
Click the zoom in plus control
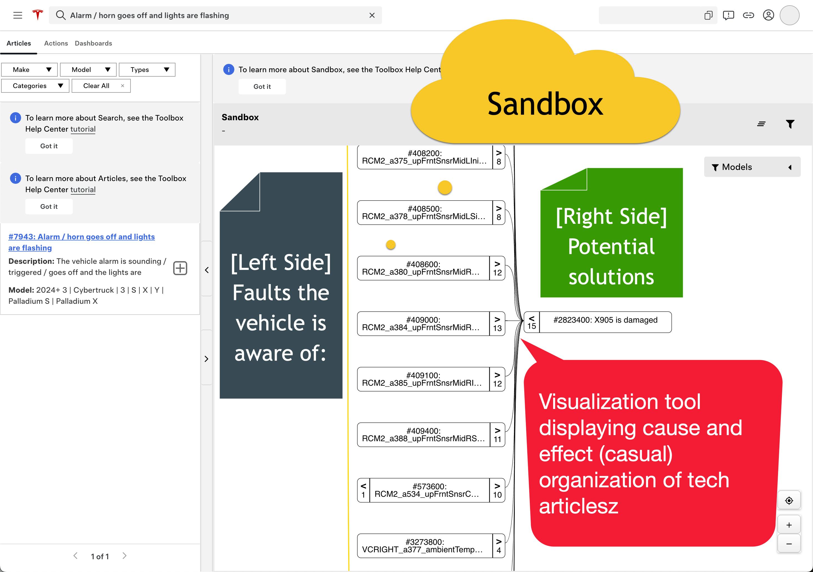789,525
